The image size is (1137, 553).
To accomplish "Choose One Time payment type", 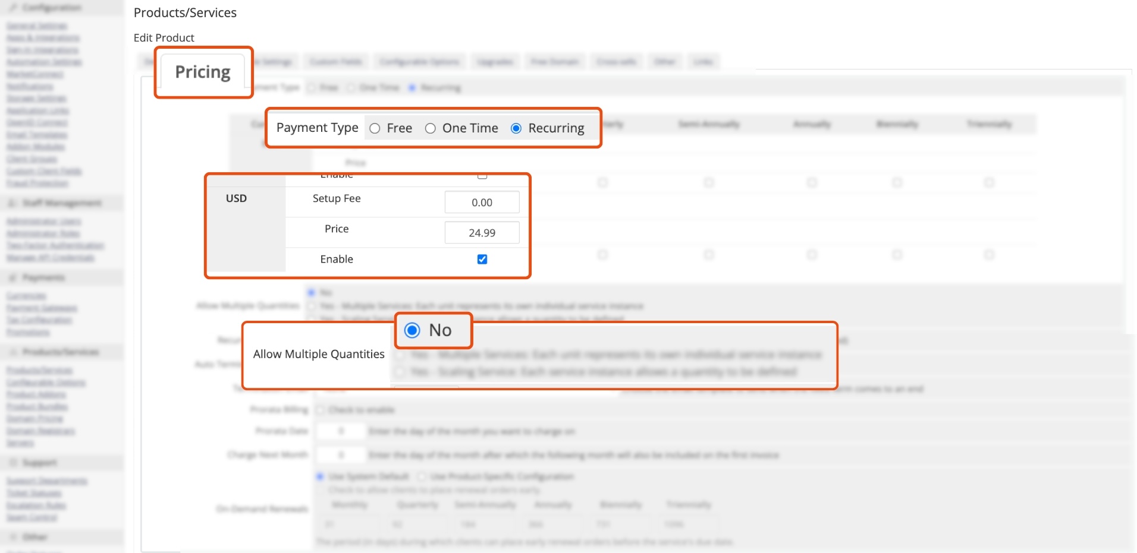I will pos(431,128).
